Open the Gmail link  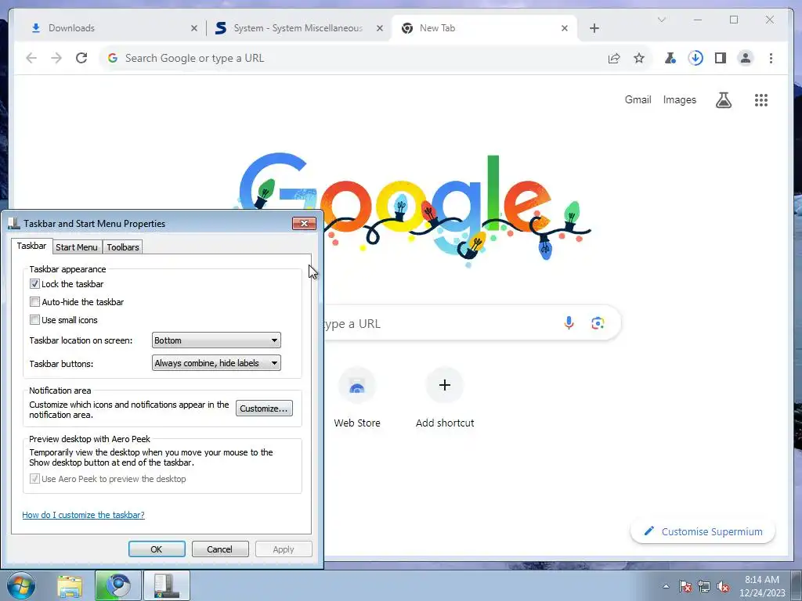coord(638,99)
